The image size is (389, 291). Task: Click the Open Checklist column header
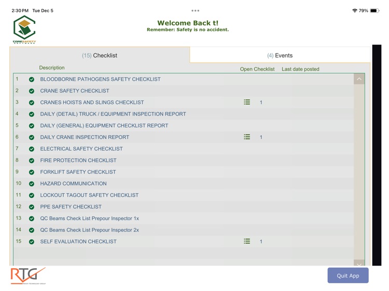pos(257,69)
